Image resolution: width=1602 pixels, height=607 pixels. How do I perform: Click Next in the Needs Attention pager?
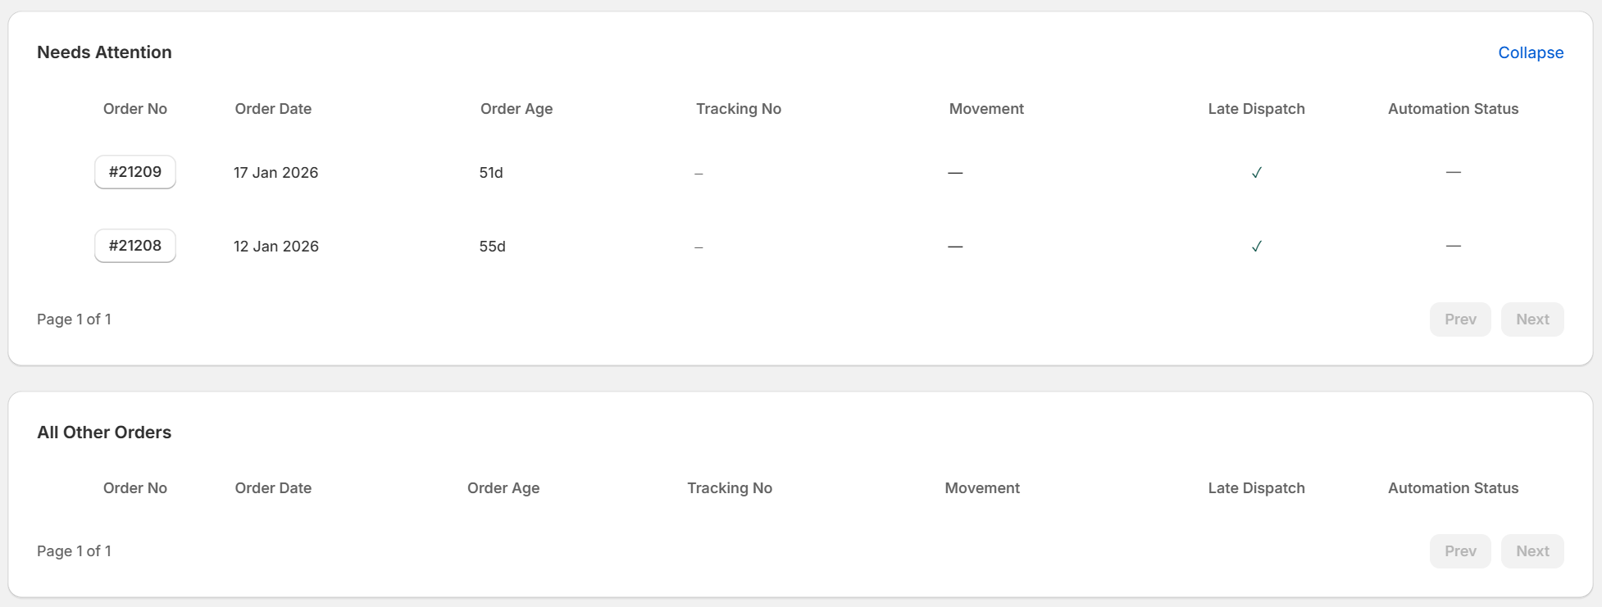point(1531,319)
